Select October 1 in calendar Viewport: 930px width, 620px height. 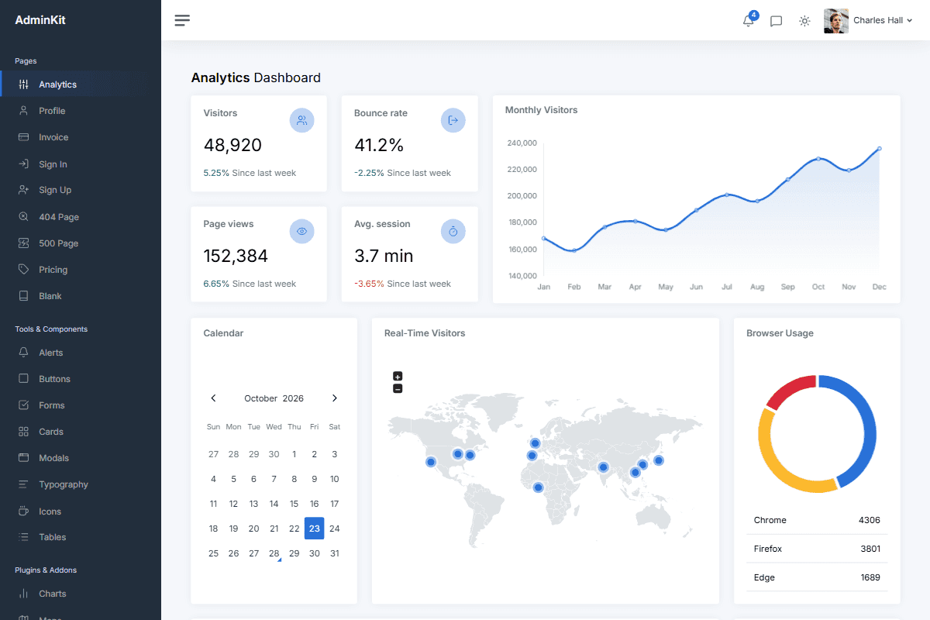point(294,454)
